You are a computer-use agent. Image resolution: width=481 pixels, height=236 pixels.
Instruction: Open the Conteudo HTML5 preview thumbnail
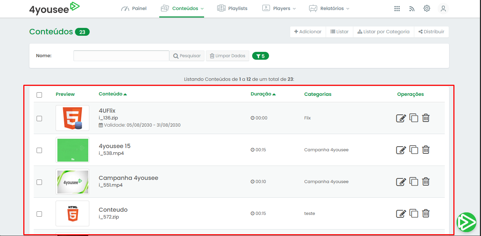pos(72,213)
